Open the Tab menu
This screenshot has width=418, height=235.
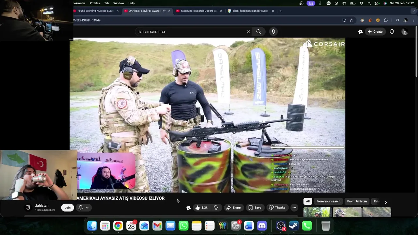coord(106,3)
